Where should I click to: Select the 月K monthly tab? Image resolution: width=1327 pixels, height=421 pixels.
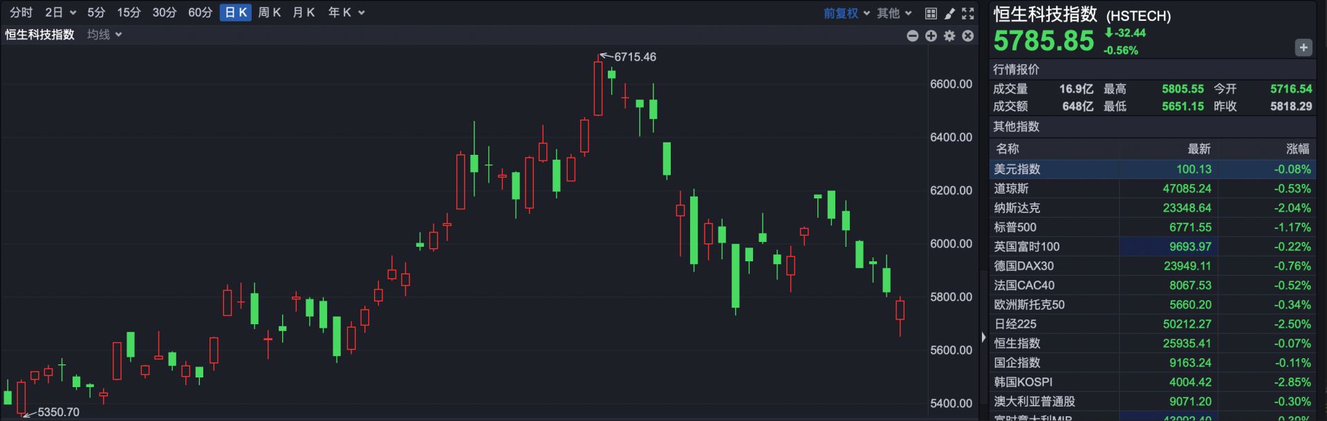pos(304,12)
